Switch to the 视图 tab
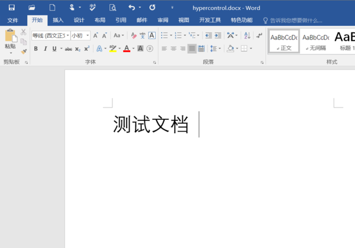 tap(183, 20)
